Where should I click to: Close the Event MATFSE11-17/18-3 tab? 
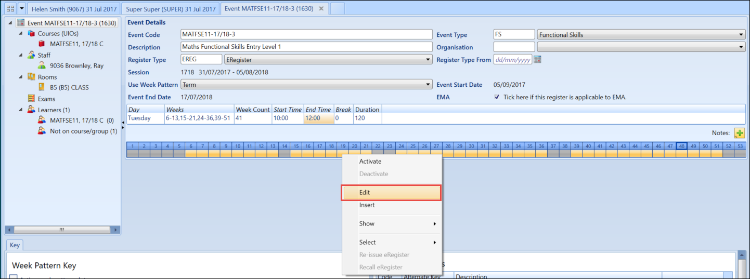pyautogui.click(x=321, y=9)
